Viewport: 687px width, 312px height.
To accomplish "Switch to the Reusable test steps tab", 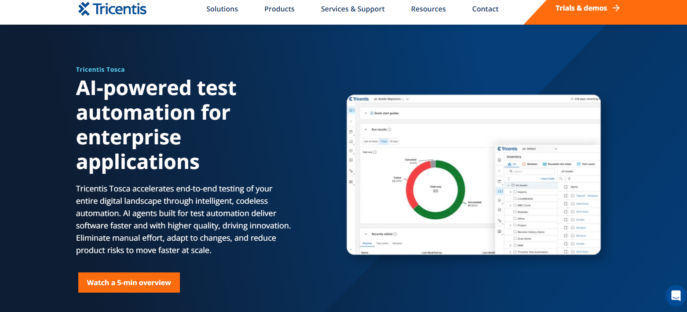I will (x=556, y=164).
